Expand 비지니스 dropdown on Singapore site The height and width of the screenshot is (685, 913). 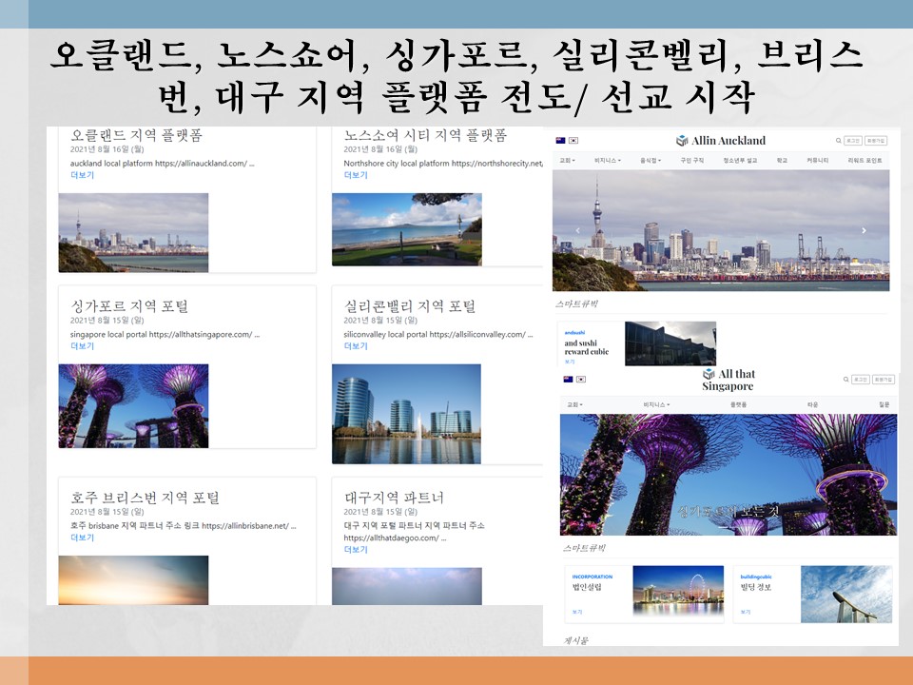655,404
